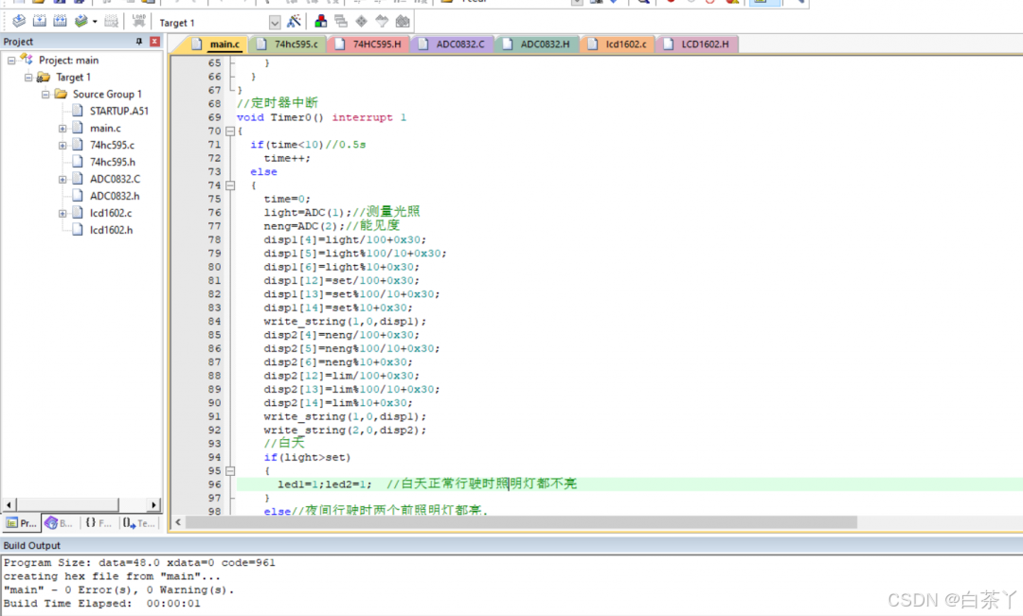Open the Books tab in project pane
1023x616 pixels.
(59, 522)
